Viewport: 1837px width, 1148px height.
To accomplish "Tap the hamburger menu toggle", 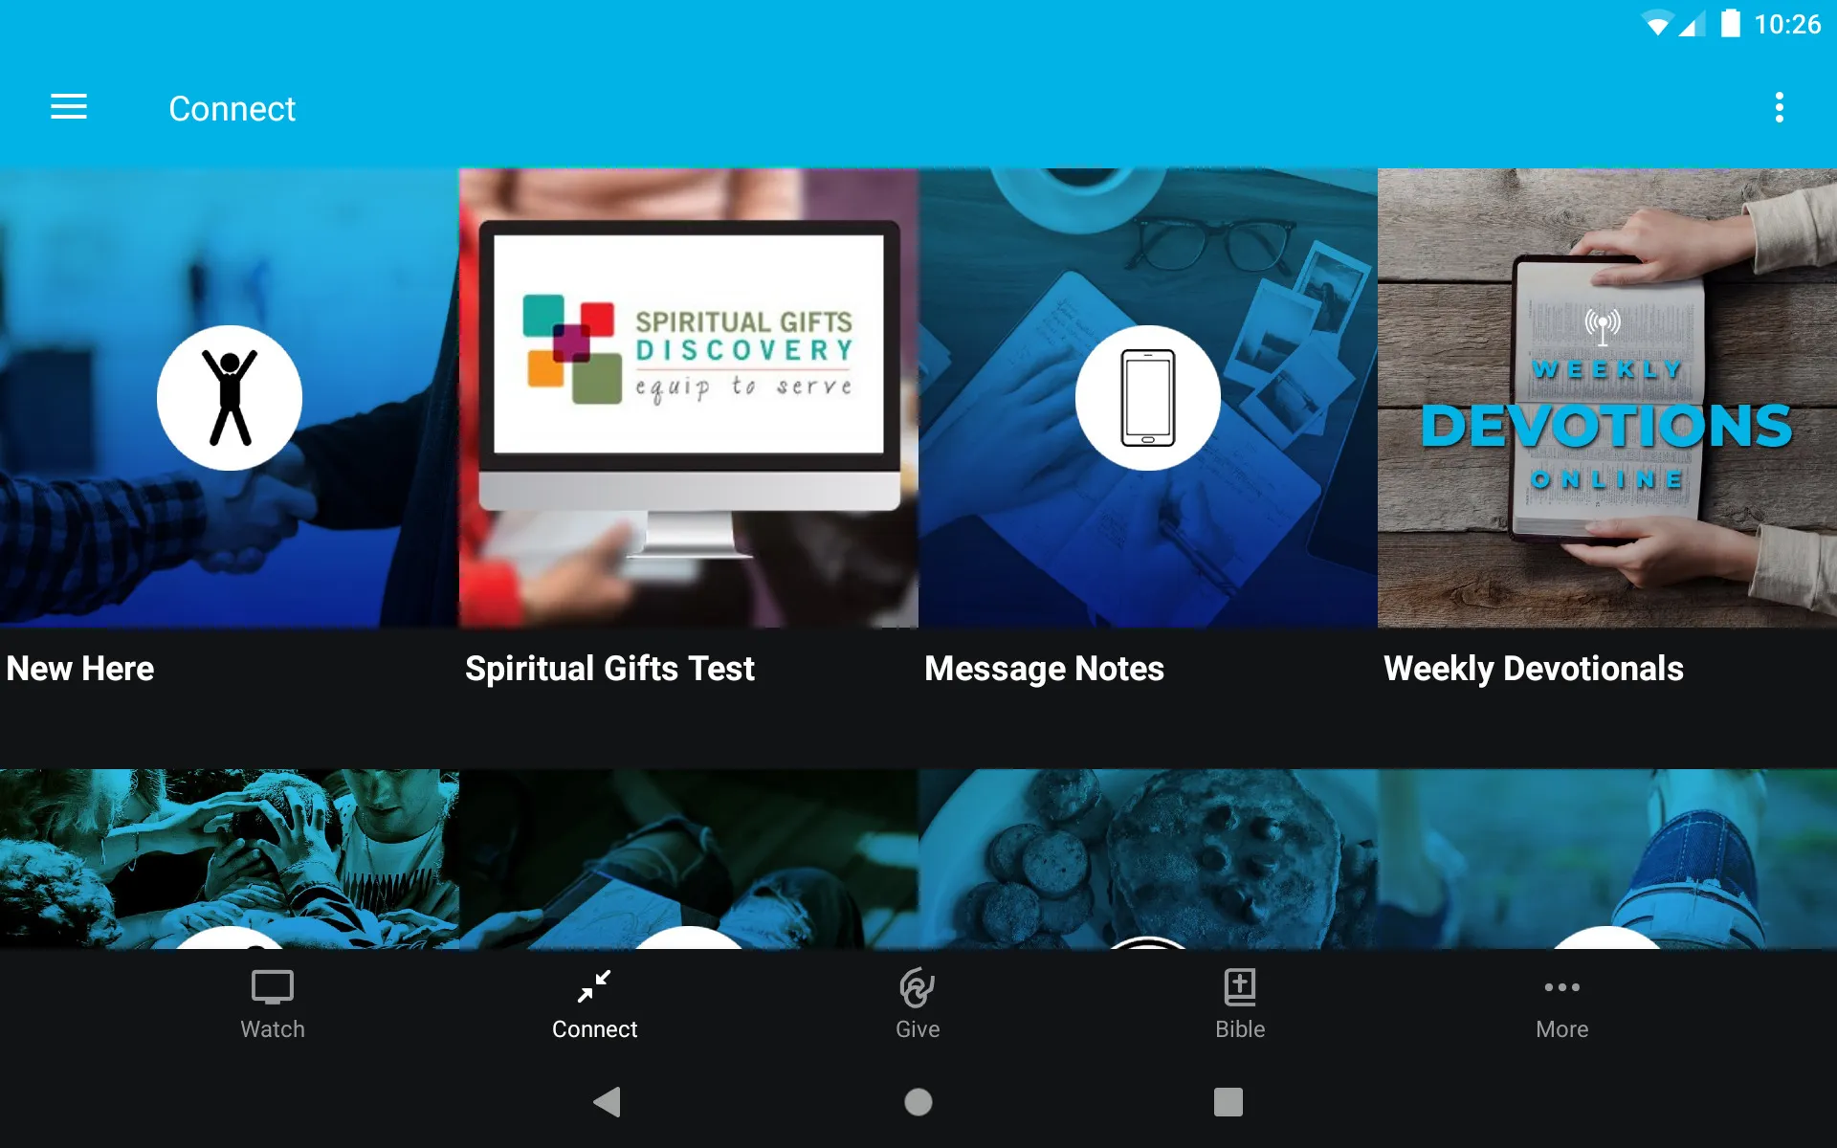I will click(69, 108).
